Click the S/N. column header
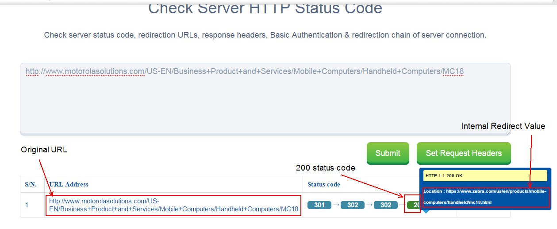Viewport: 557px width, 229px height. 31,184
